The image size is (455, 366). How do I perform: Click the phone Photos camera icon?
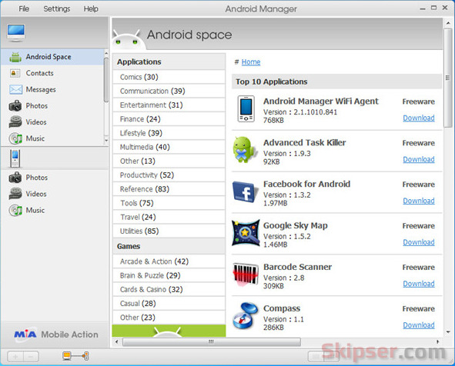(x=15, y=178)
